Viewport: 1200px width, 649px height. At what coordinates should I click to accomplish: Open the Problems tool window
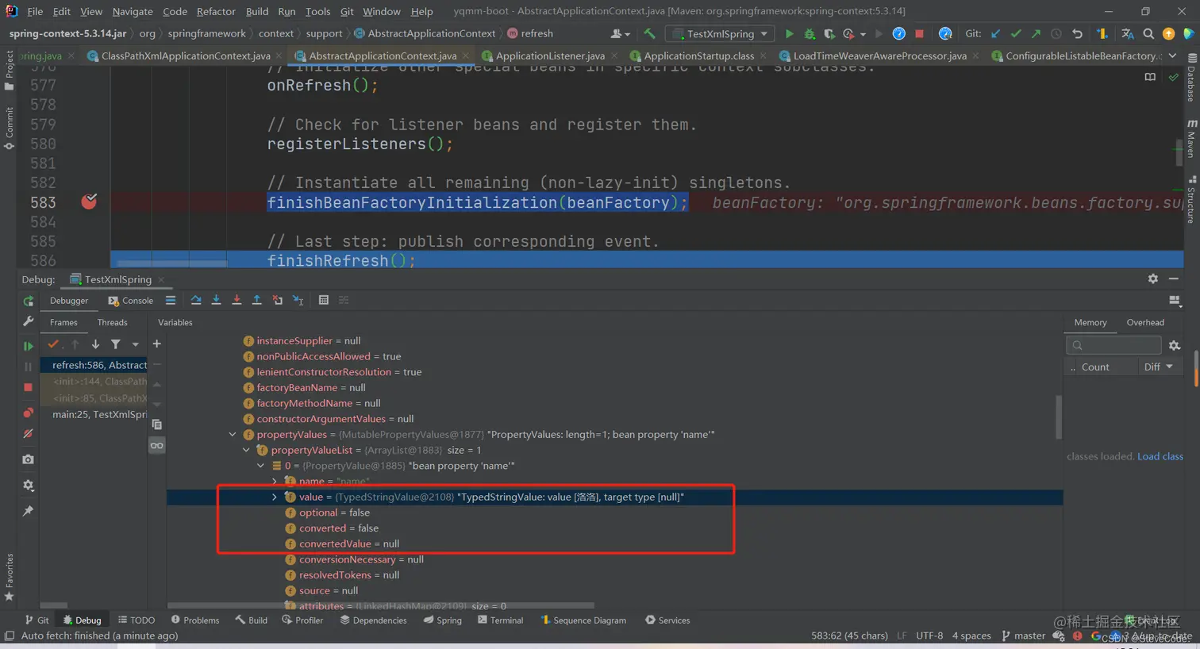[194, 620]
